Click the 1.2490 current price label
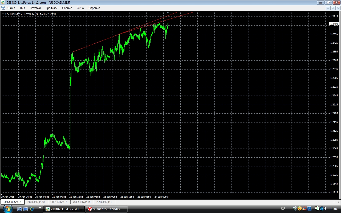Viewport: 341px width, 213px height. click(334, 24)
